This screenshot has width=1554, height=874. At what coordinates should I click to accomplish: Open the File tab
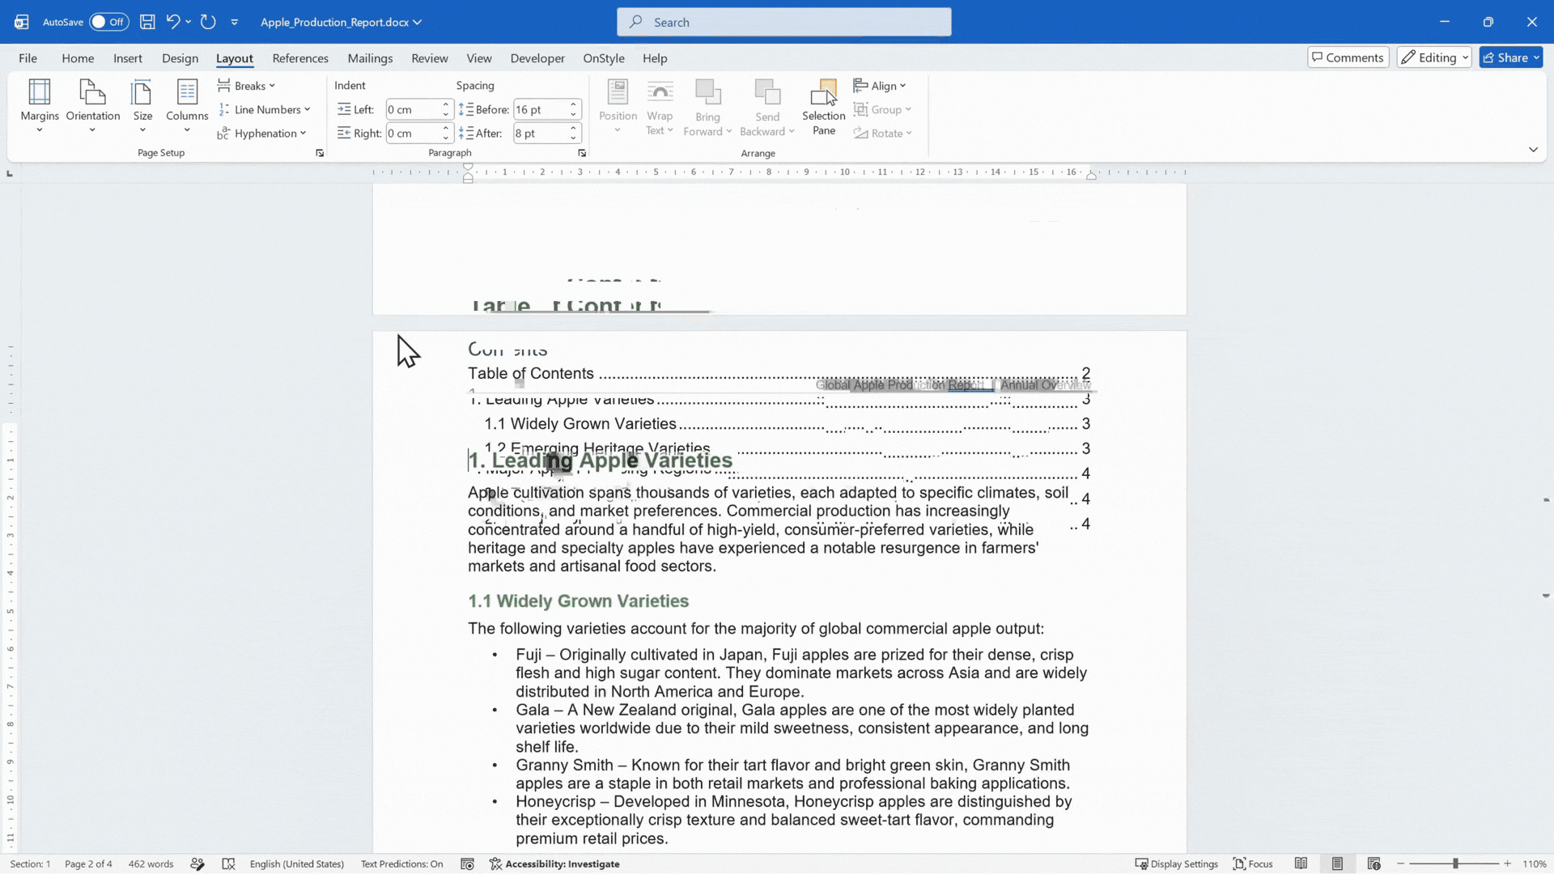point(28,58)
